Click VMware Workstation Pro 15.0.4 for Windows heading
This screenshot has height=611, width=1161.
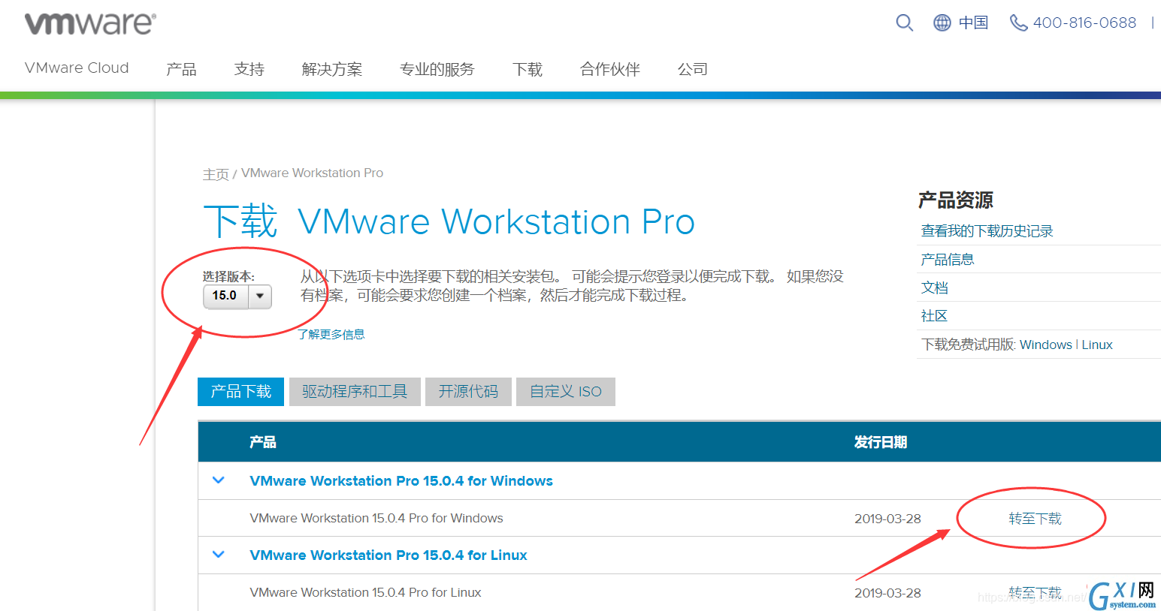coord(401,481)
